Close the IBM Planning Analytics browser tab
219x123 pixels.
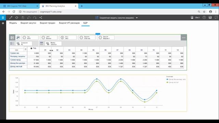pos(76,6)
